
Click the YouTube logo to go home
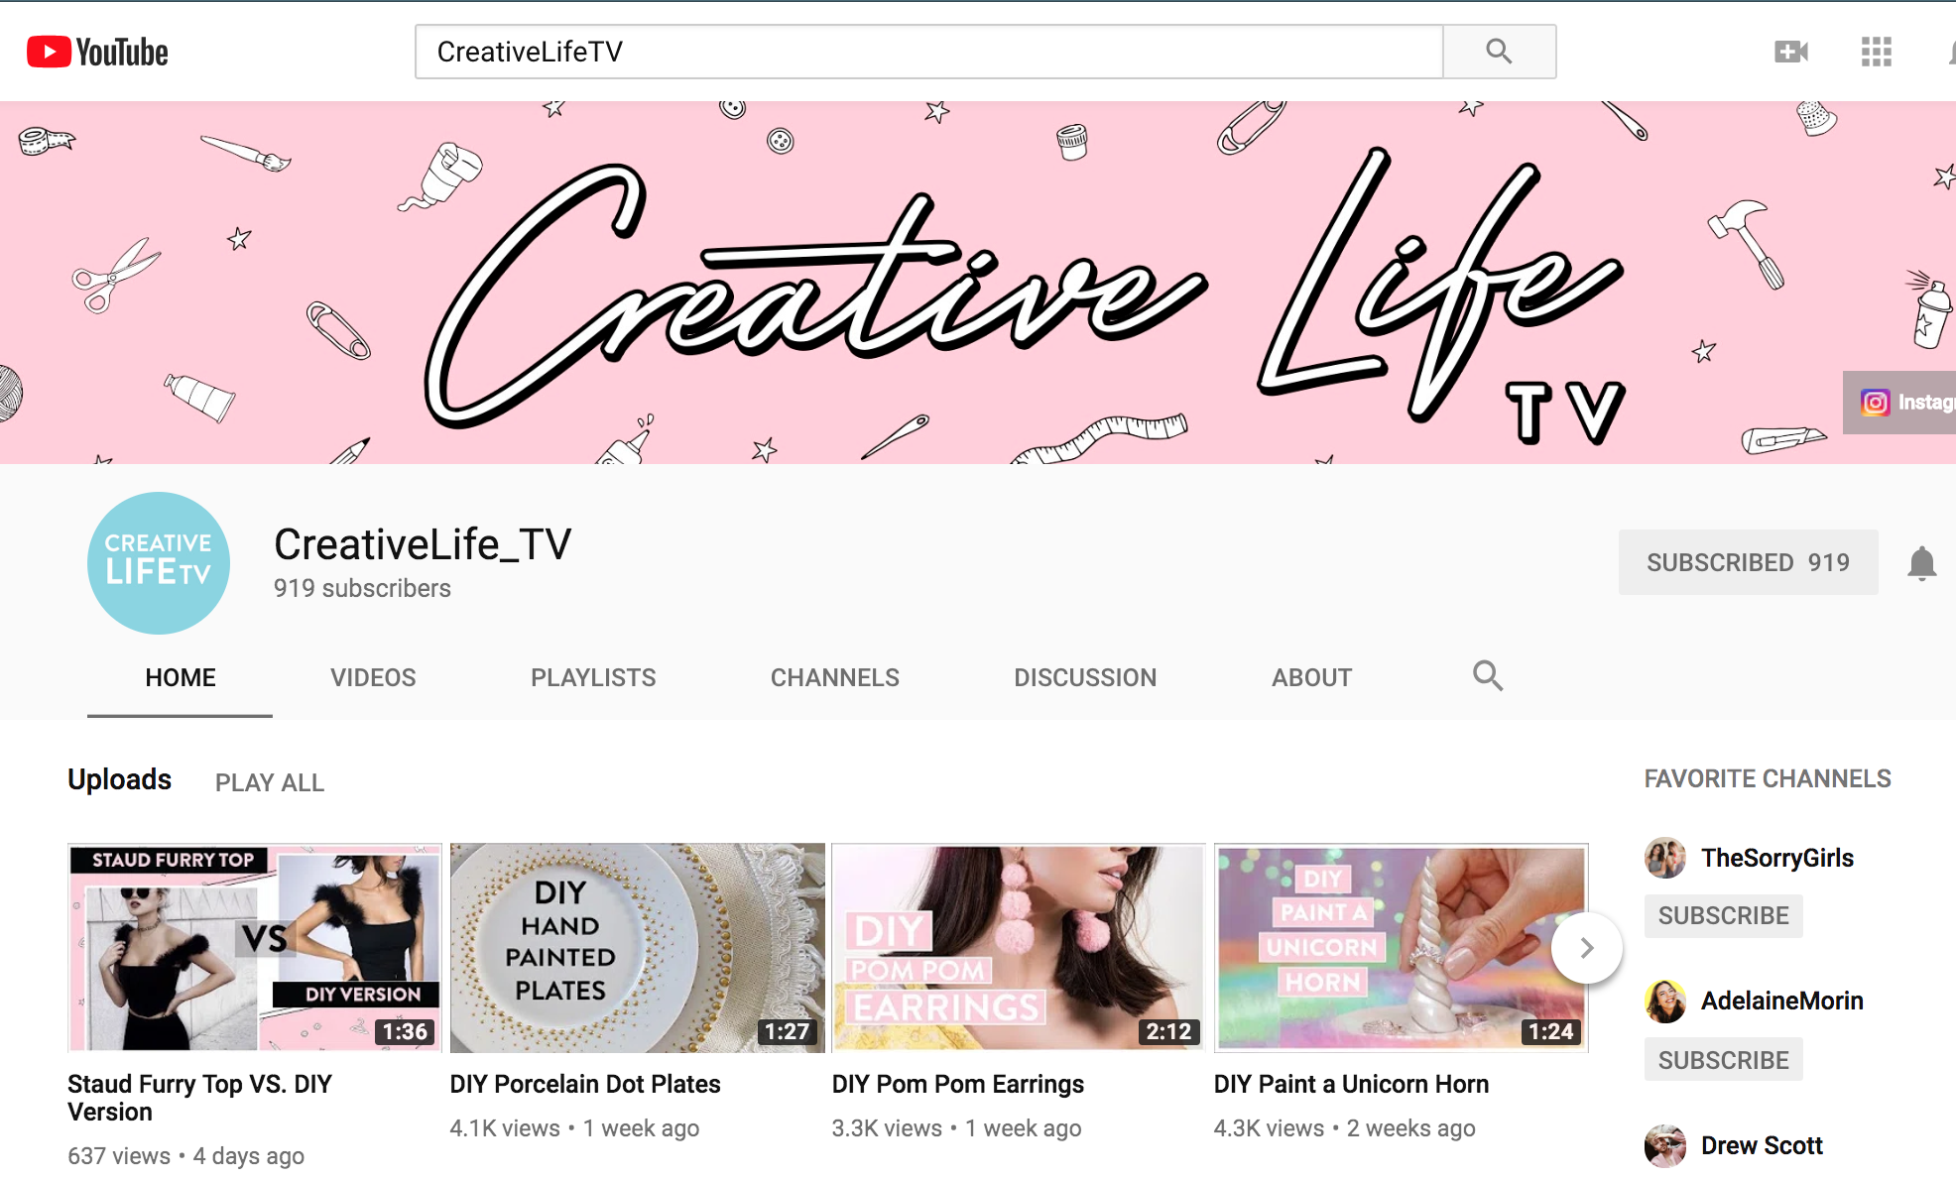pos(97,52)
